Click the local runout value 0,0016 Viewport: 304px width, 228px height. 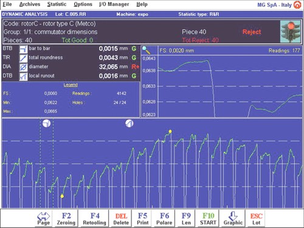[x=108, y=76]
